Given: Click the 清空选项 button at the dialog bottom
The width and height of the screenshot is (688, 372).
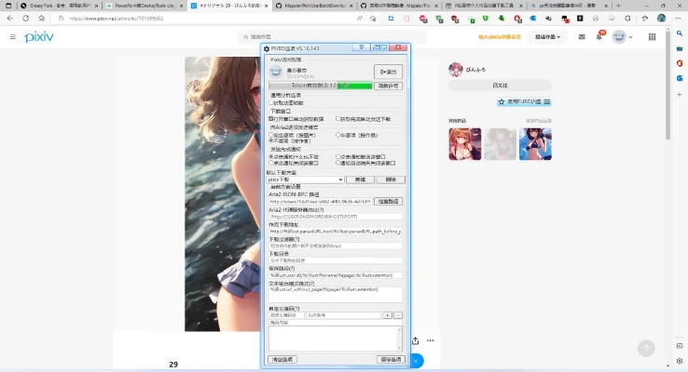Looking at the screenshot, I should (282, 359).
